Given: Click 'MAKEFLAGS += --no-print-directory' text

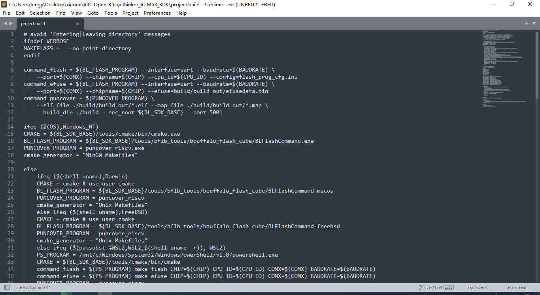Looking at the screenshot, I should click(x=77, y=48).
